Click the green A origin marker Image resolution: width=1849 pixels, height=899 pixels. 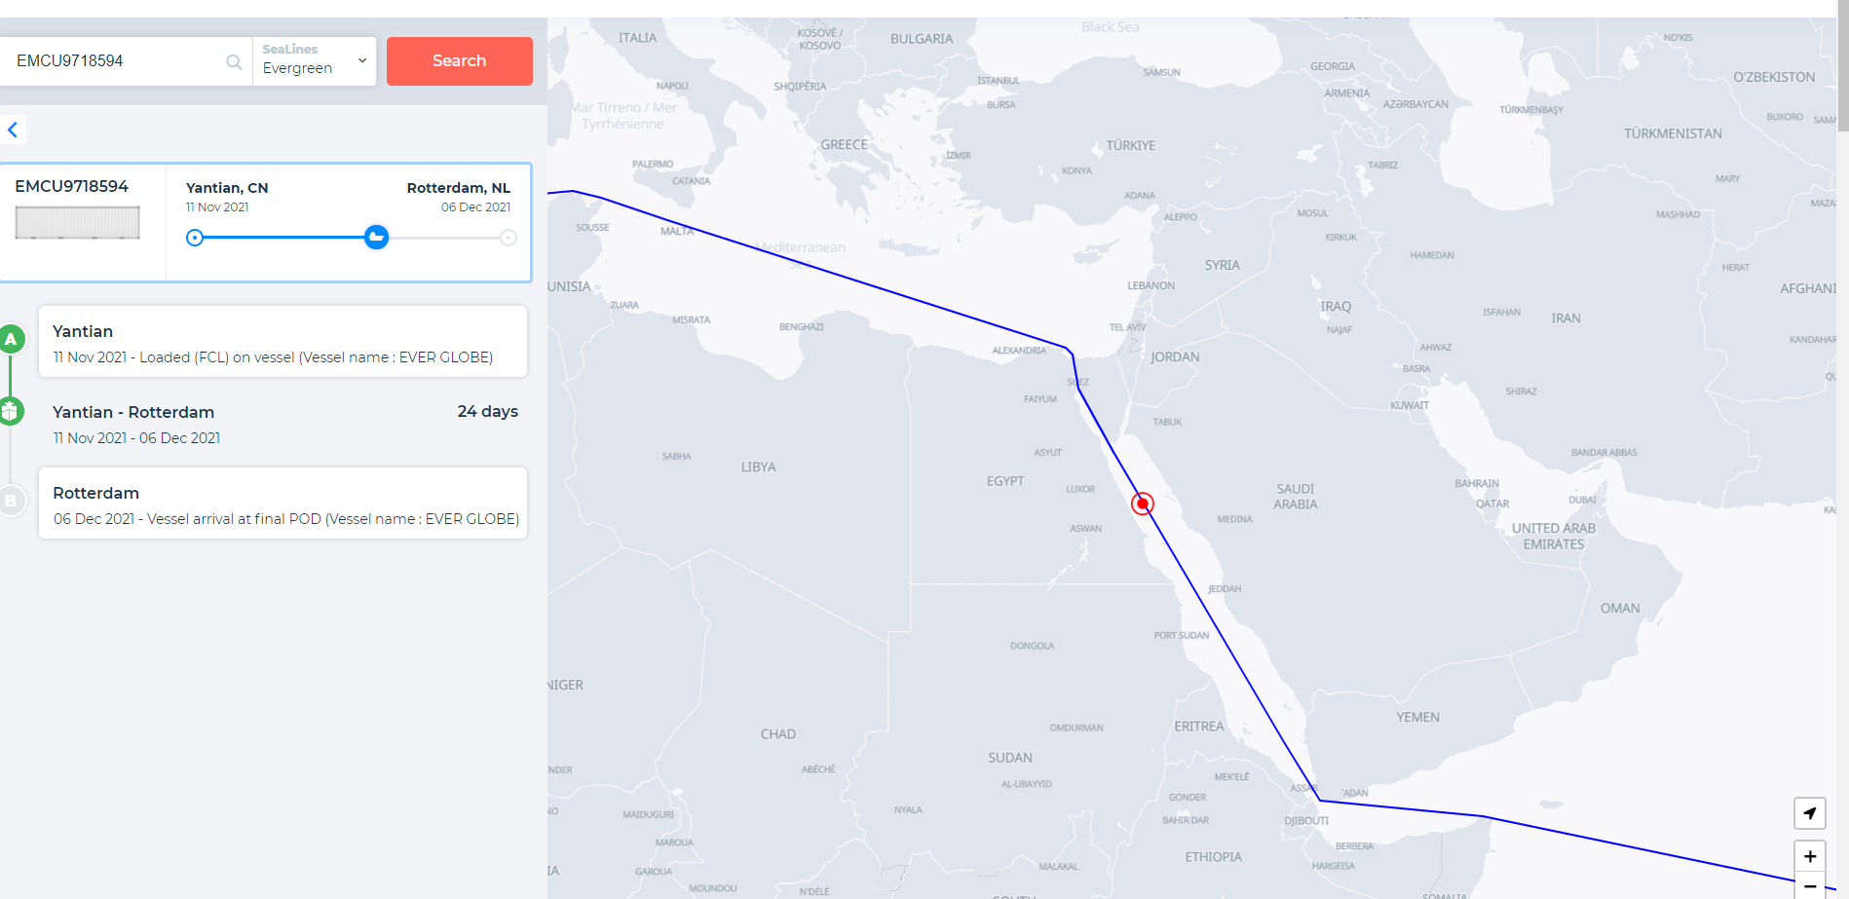(x=11, y=339)
